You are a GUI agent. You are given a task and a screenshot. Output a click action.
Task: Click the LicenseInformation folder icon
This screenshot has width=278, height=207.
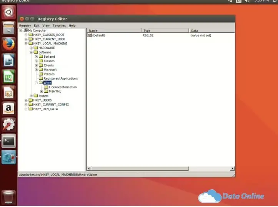tap(46, 87)
